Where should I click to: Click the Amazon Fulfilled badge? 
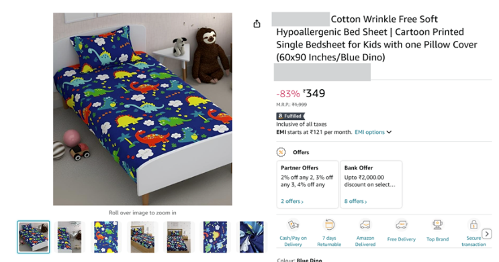tap(290, 116)
